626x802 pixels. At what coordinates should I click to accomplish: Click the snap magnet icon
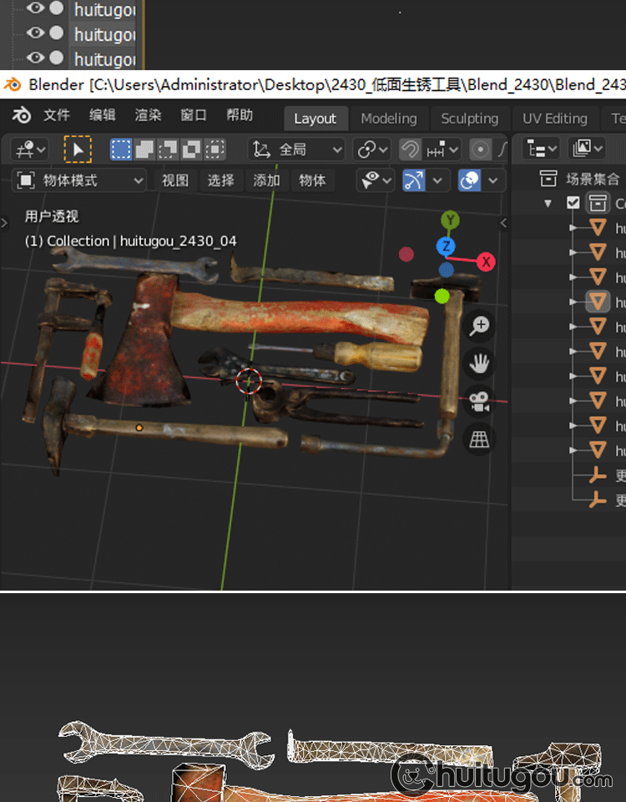[x=410, y=150]
